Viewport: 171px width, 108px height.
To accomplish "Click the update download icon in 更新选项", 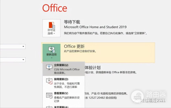I will click(52, 49).
